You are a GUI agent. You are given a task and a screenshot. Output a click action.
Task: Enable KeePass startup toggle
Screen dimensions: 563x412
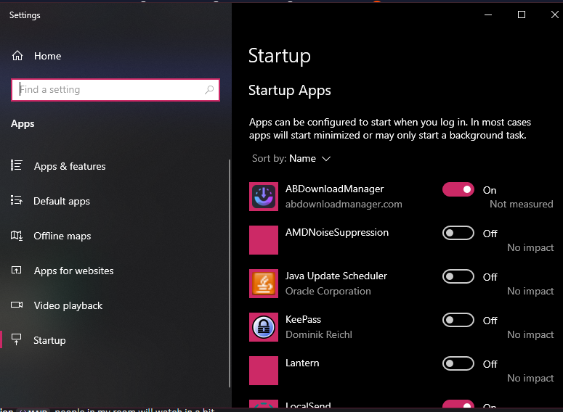pos(458,320)
